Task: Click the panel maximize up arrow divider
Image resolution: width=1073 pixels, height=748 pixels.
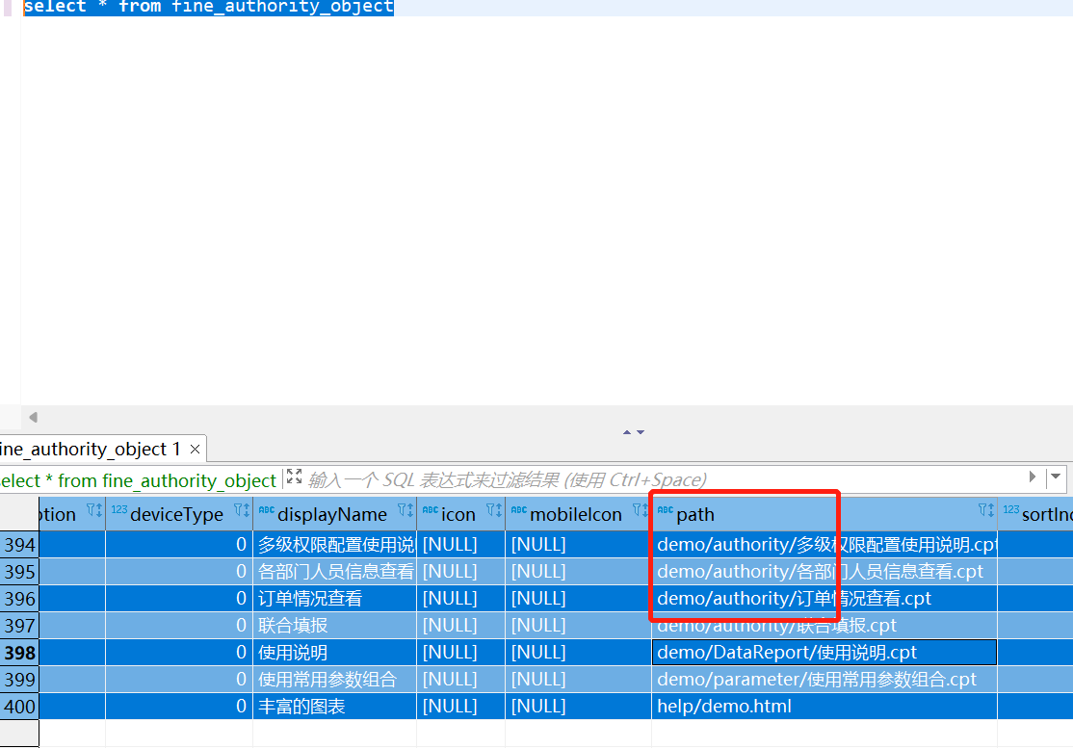Action: [627, 432]
